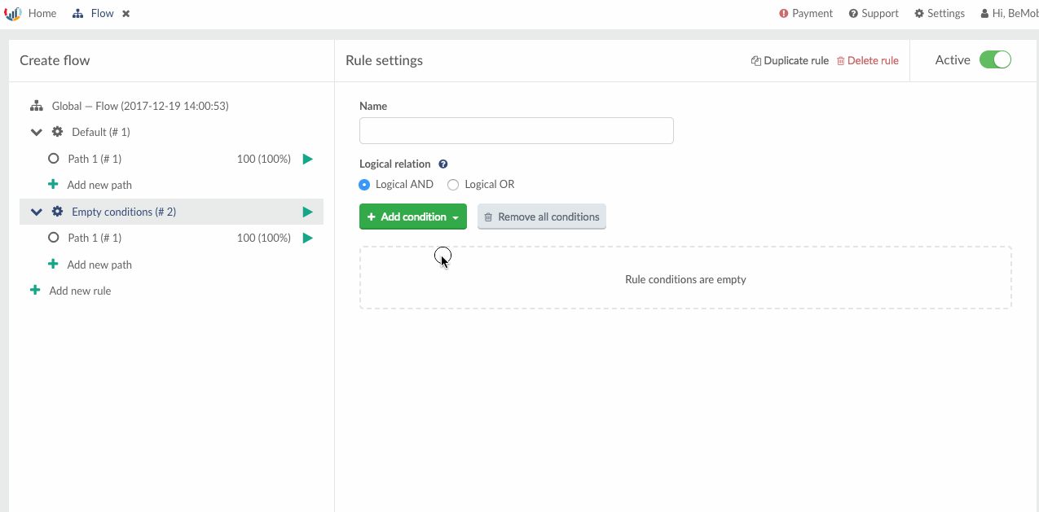Click the gear icon of Default rule
Image resolution: width=1039 pixels, height=512 pixels.
pos(57,132)
